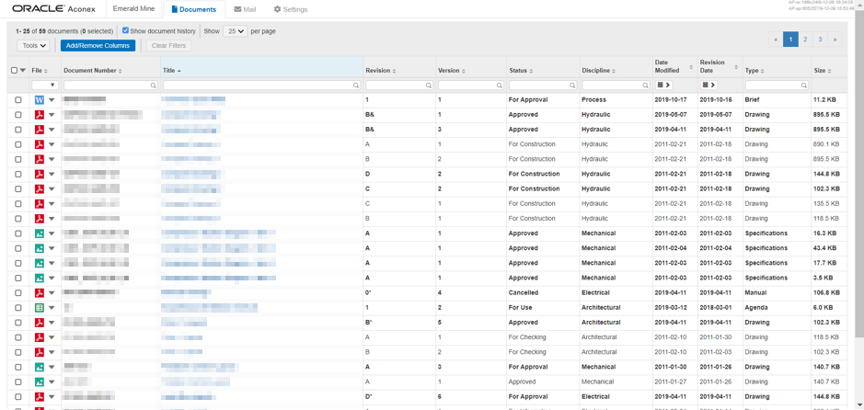Click the green spreadsheet icon in the Agenda row

pos(40,308)
